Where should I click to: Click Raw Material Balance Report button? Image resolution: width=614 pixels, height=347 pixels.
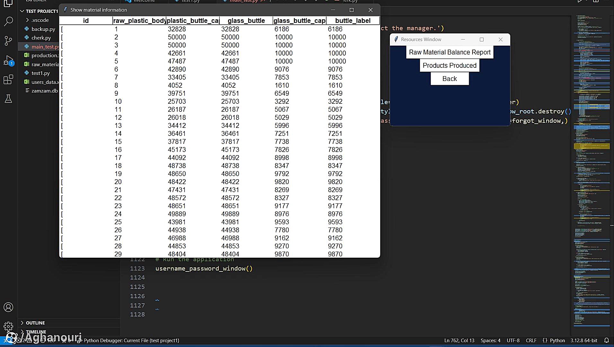coord(450,52)
